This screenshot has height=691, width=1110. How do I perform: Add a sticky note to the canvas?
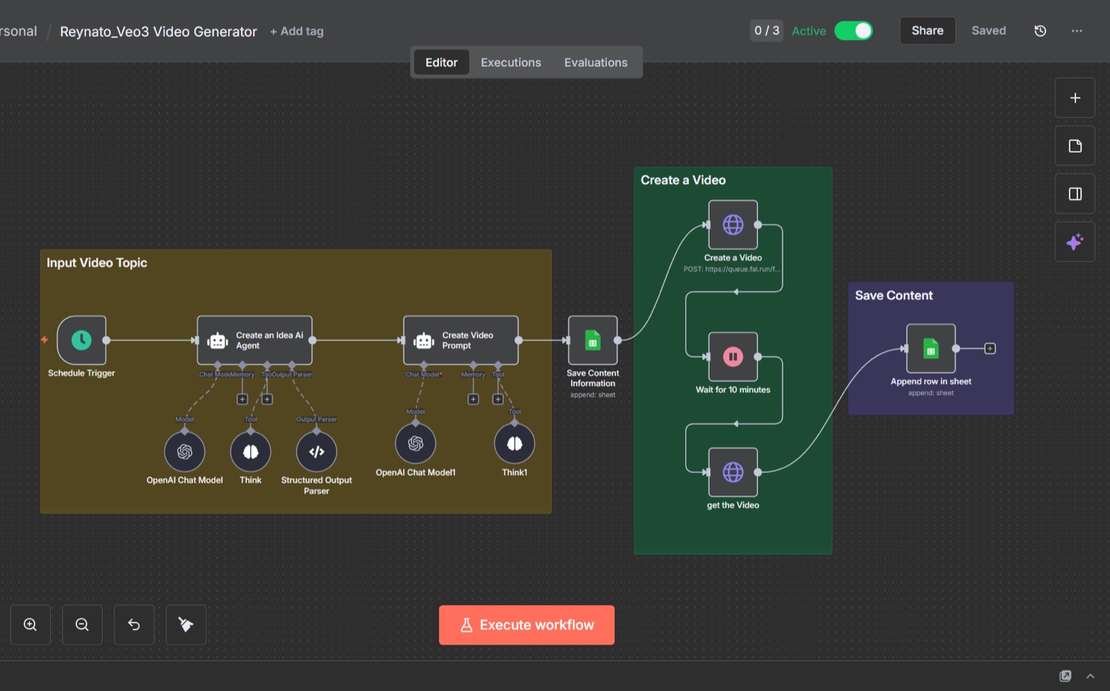(x=1075, y=146)
